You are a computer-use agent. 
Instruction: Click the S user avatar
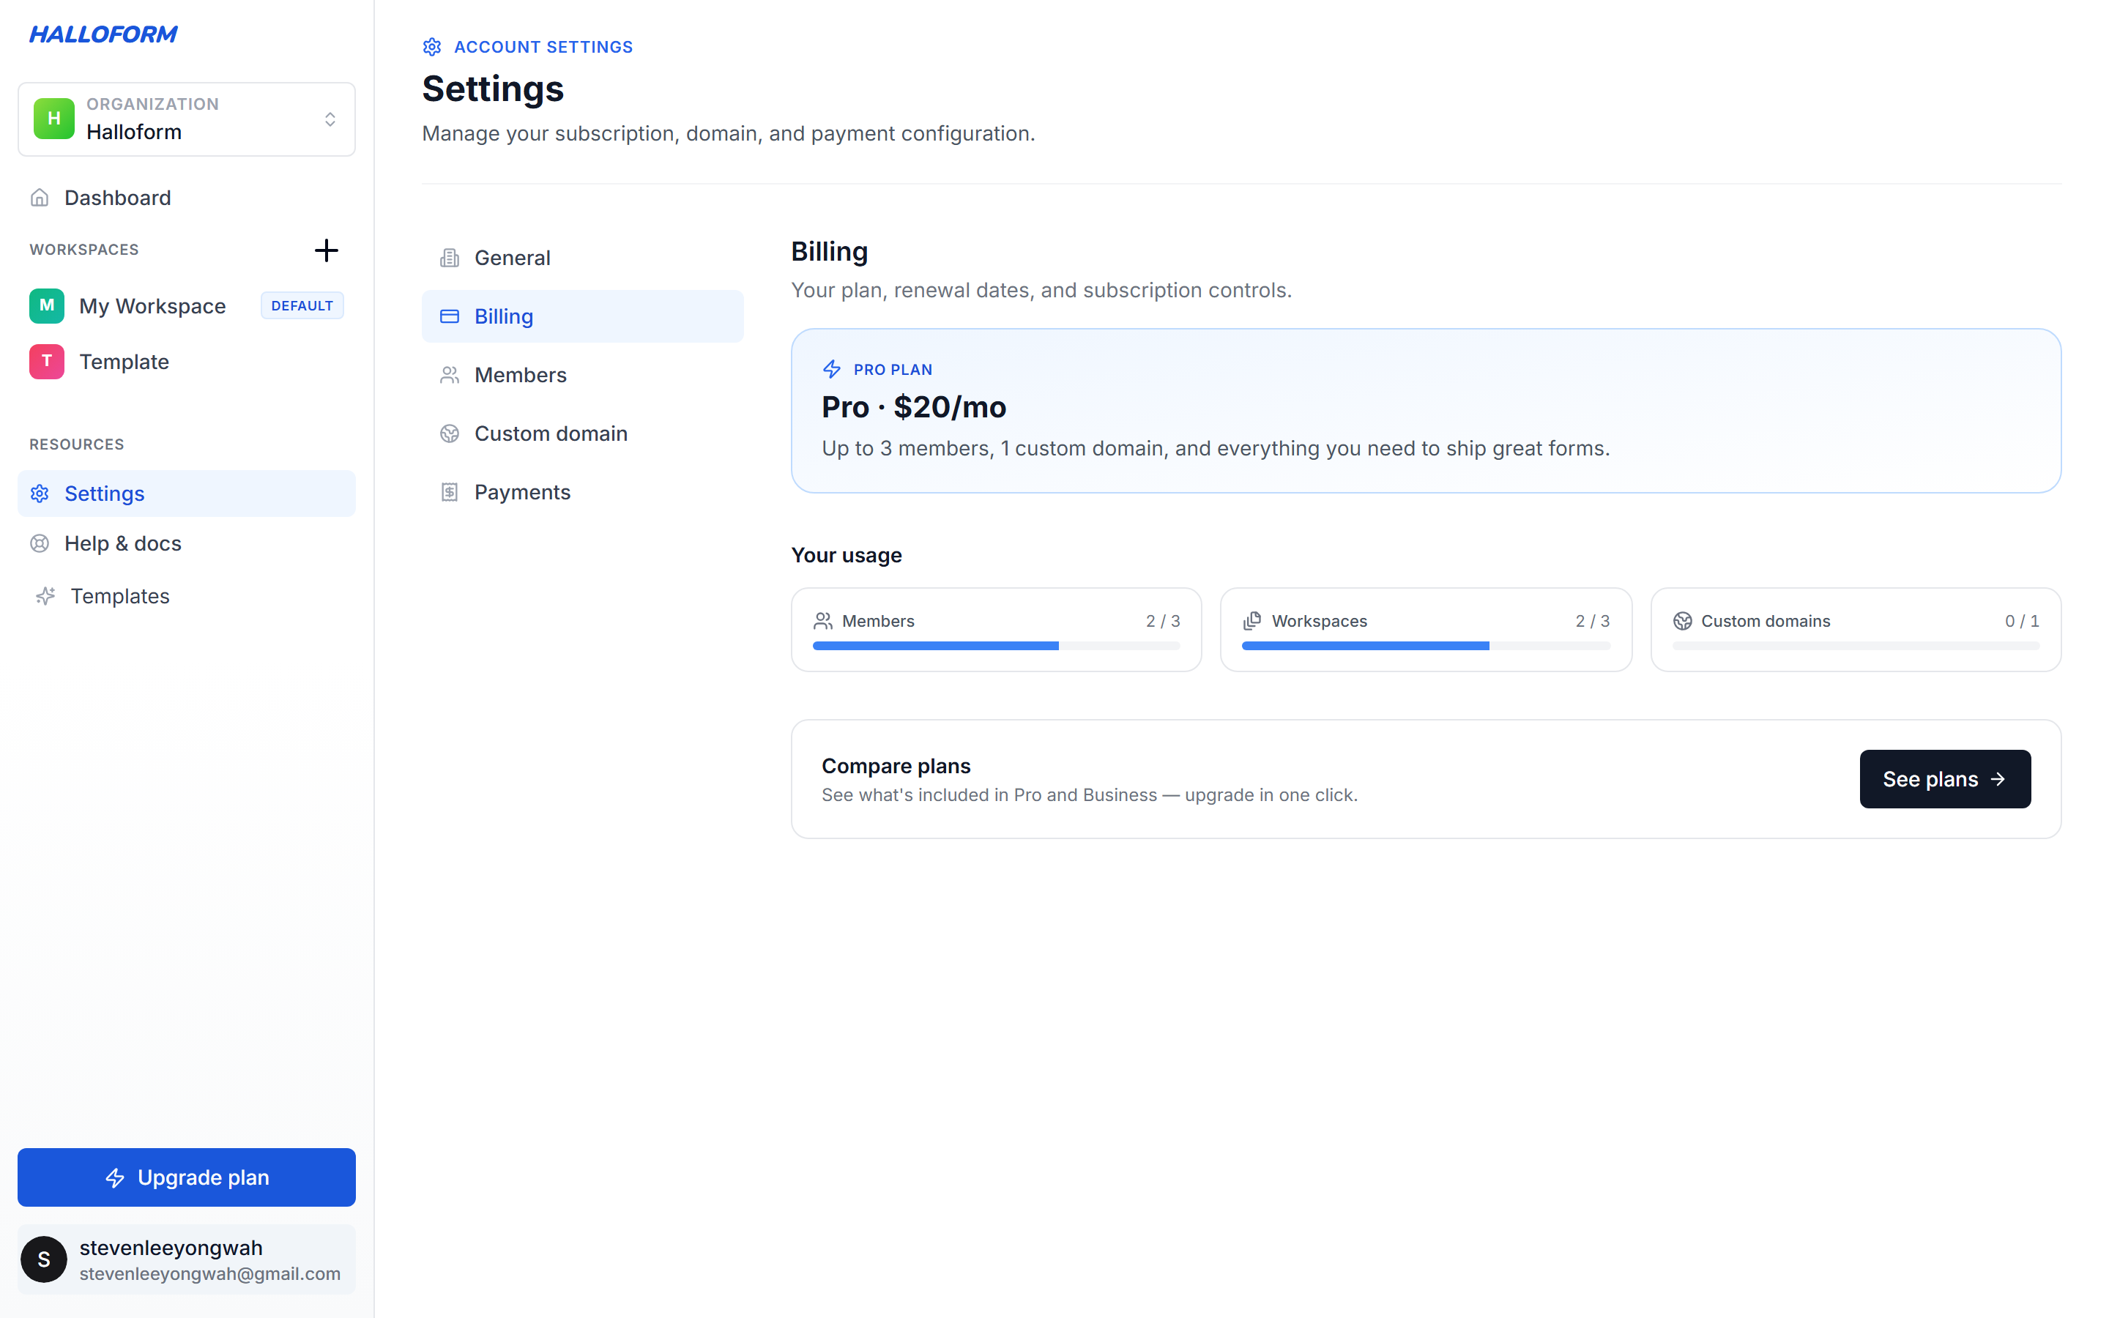tap(44, 1259)
